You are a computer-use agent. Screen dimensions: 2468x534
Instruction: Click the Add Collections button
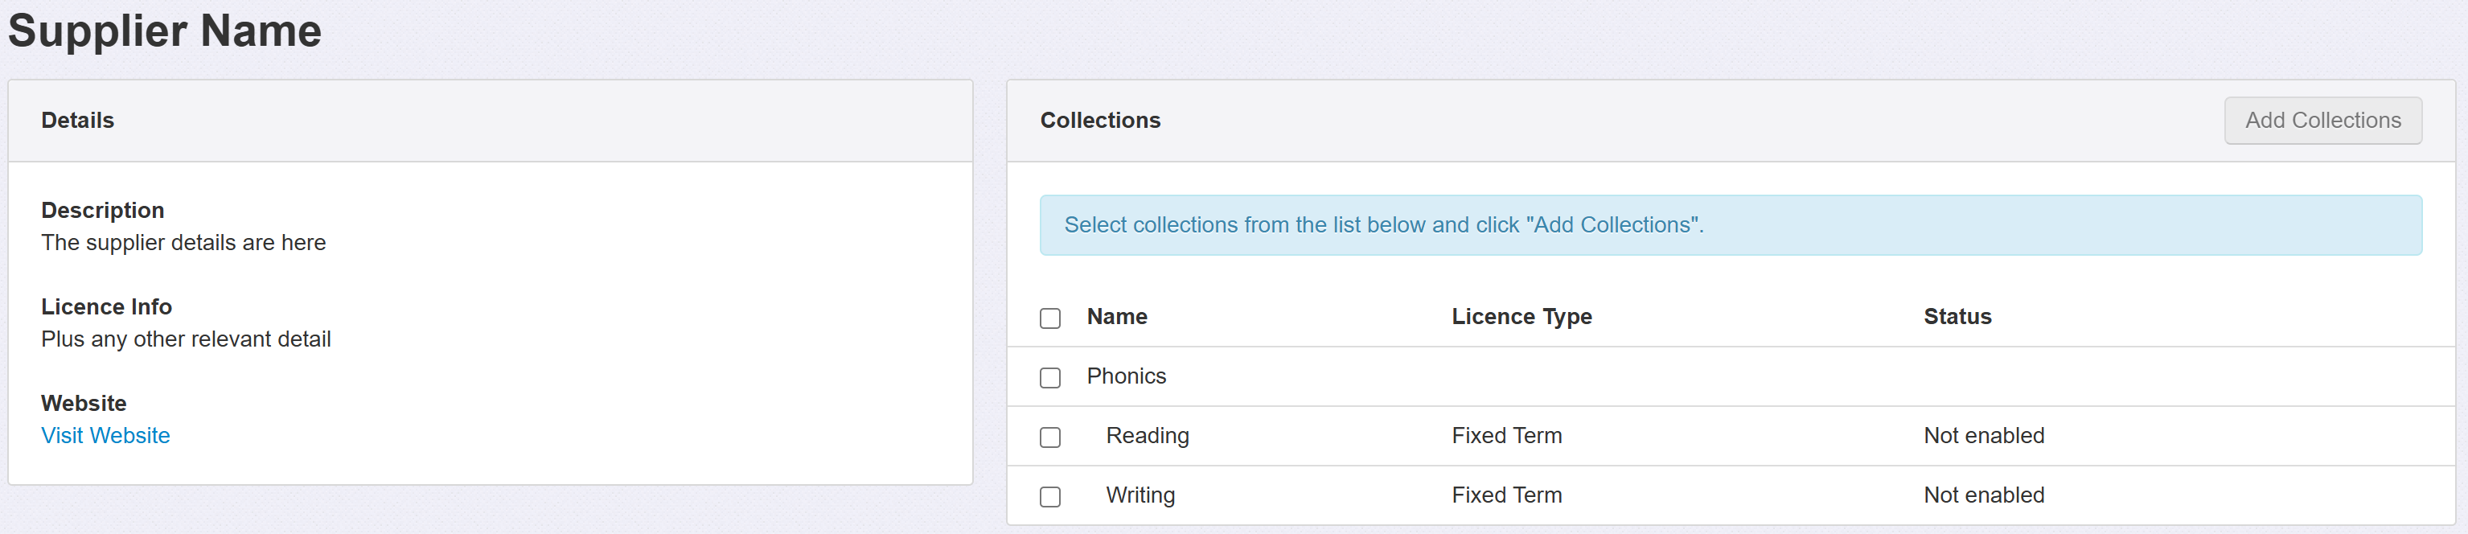tap(2322, 121)
